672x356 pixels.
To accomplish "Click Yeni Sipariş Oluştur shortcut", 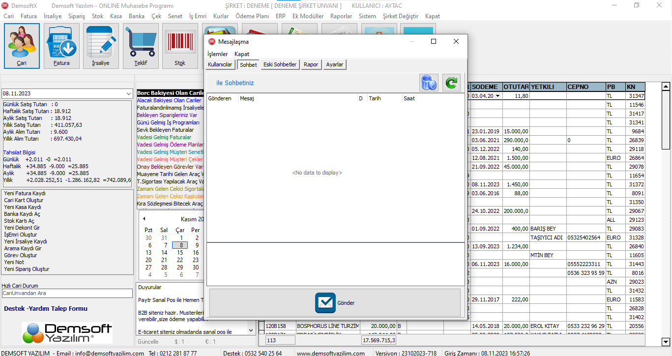I will click(x=27, y=269).
